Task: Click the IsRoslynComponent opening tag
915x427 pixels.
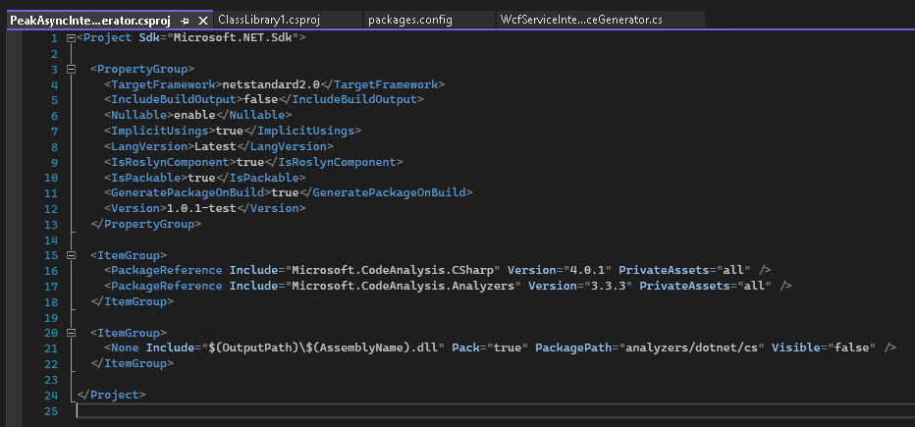Action: tap(170, 162)
